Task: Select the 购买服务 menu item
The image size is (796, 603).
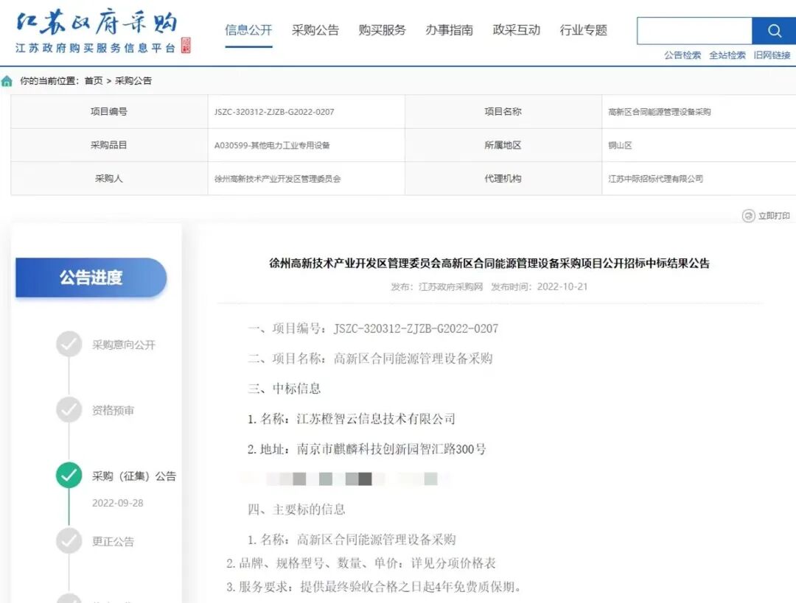Action: click(x=381, y=30)
